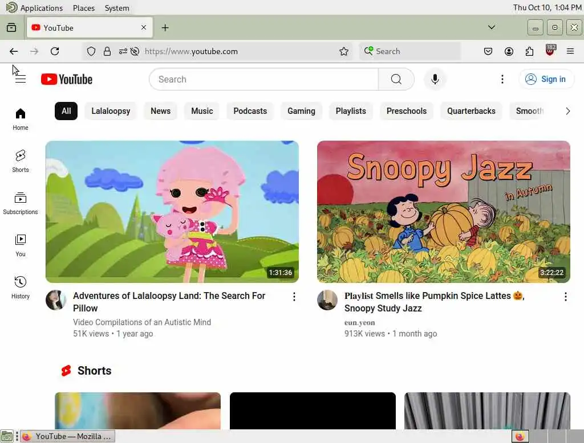584x443 pixels.
Task: Select the News filter chip
Action: [160, 111]
